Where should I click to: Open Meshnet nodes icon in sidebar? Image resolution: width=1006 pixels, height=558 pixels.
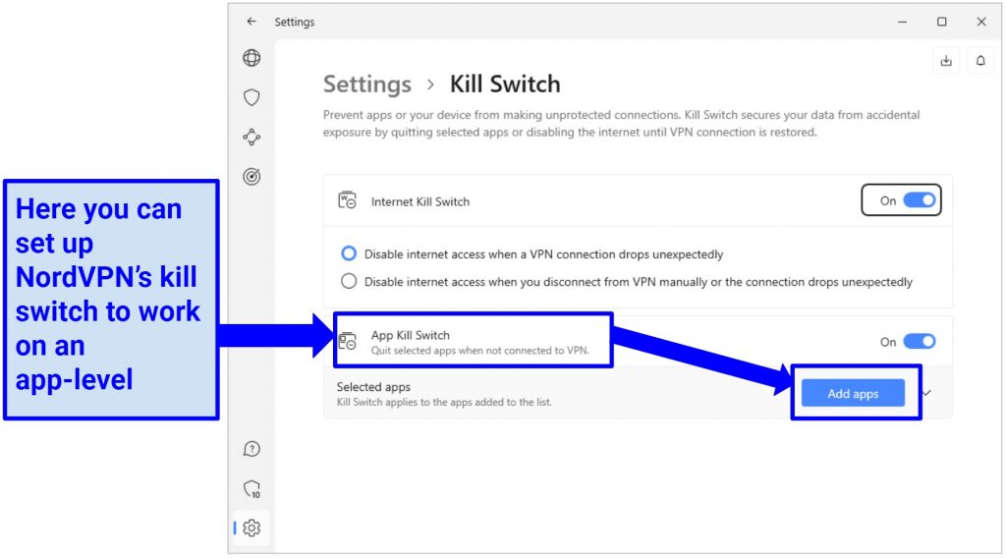click(x=251, y=137)
